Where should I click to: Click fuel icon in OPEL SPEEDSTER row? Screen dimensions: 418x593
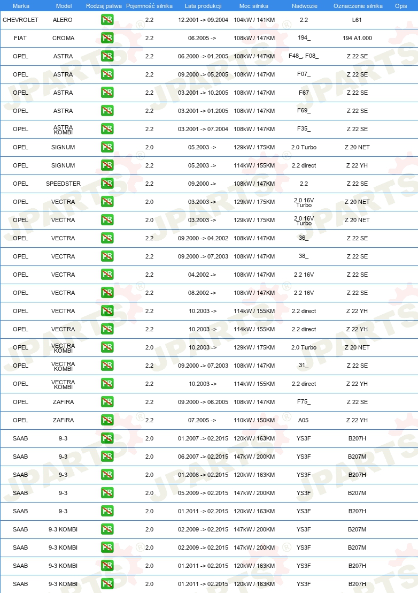point(107,184)
